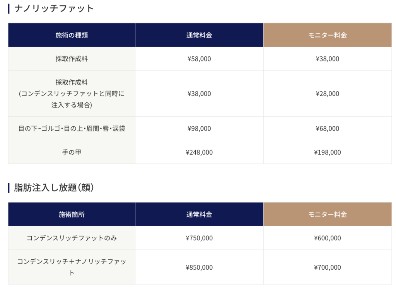Click the 通常料金 header in first table
This screenshot has width=396, height=291.
[x=199, y=35]
